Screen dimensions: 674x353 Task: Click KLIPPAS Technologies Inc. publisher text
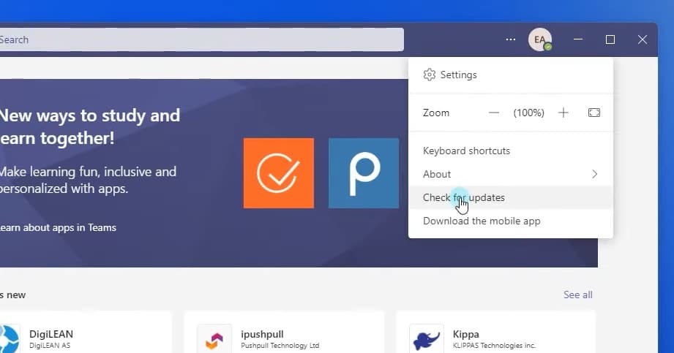click(494, 346)
